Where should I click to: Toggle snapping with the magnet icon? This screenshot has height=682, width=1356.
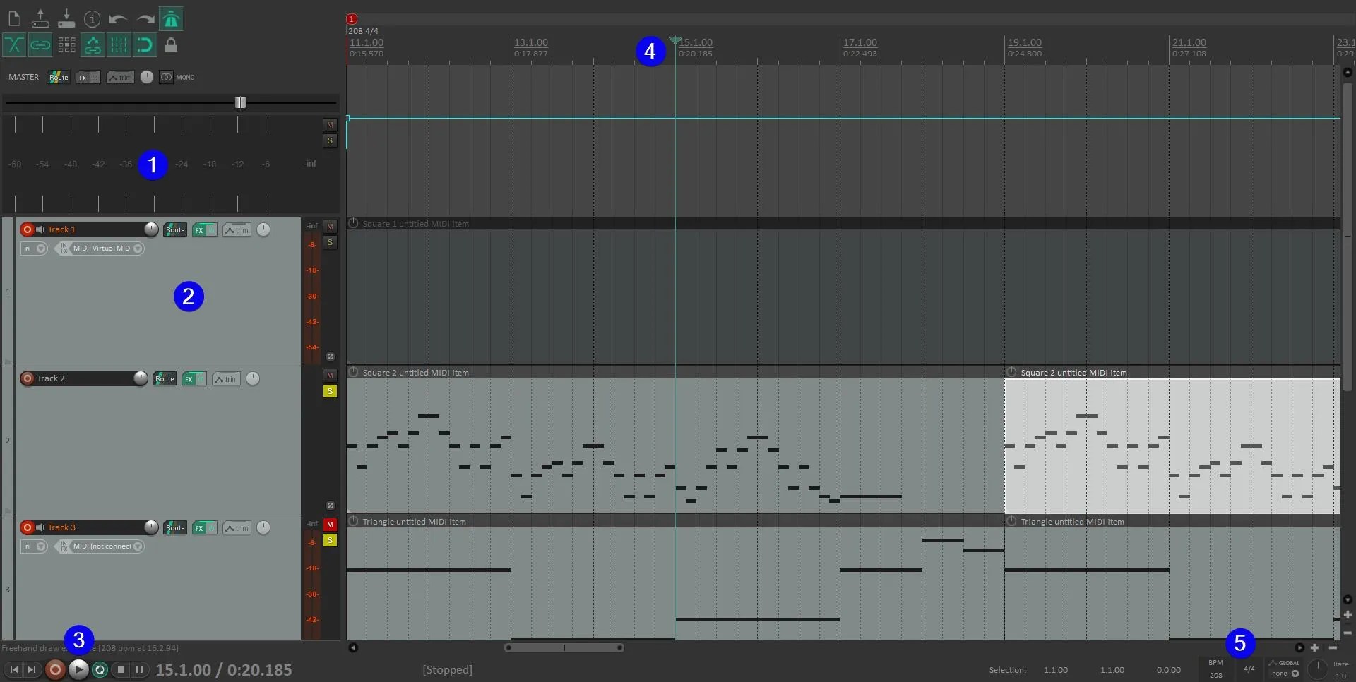[x=144, y=44]
